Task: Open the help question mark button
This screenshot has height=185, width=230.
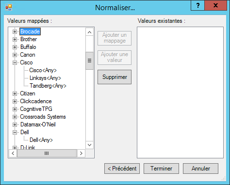Action: pos(198,5)
